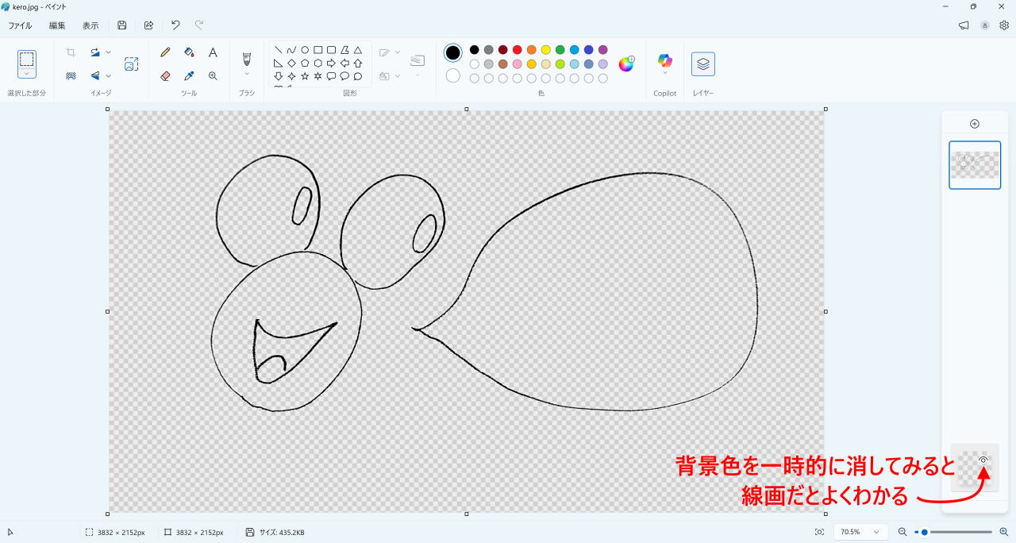1016x543 pixels.
Task: Click the Save icon in title bar
Action: (x=122, y=25)
